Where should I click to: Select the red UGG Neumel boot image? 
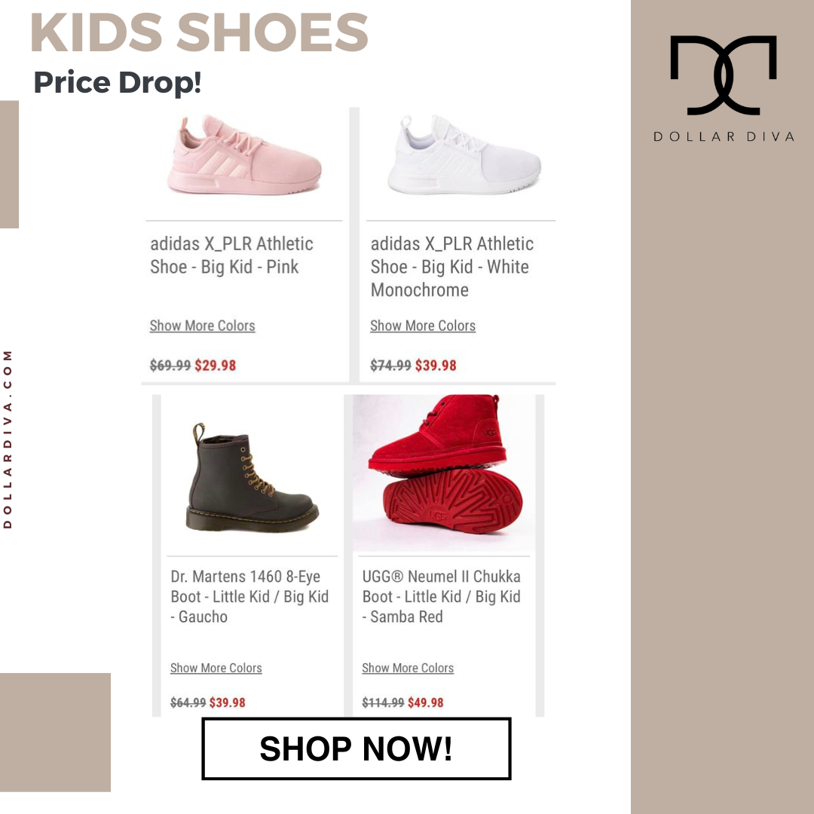(x=444, y=473)
